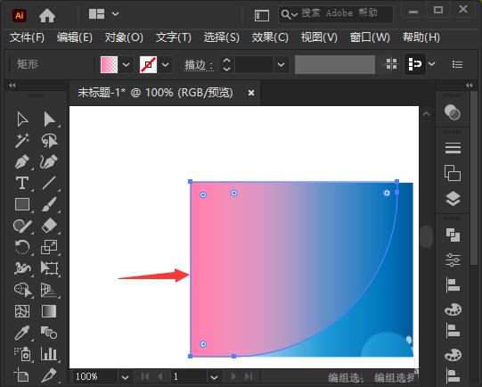Select the Gradient tool

(x=49, y=311)
